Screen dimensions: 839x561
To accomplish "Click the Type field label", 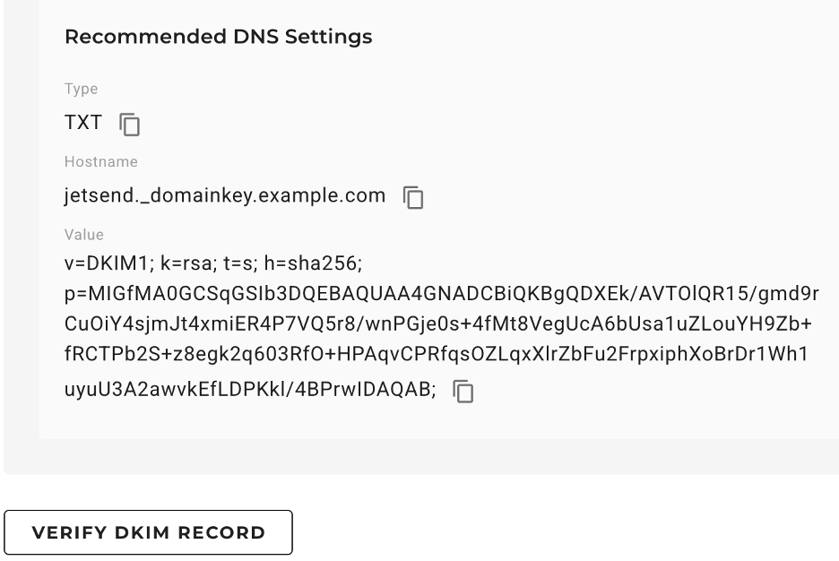I will click(x=81, y=89).
